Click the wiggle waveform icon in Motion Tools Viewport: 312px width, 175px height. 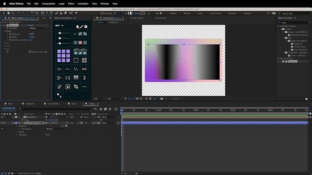click(x=59, y=69)
